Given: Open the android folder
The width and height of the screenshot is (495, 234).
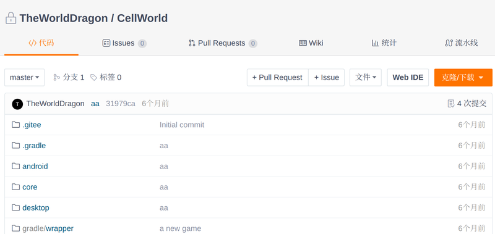Looking at the screenshot, I should (35, 166).
